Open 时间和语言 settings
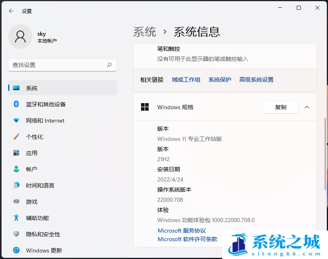Image resolution: width=328 pixels, height=259 pixels. tap(63, 186)
